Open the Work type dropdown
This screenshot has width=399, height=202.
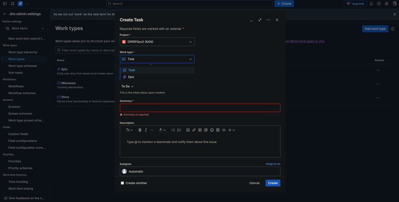pos(157,59)
